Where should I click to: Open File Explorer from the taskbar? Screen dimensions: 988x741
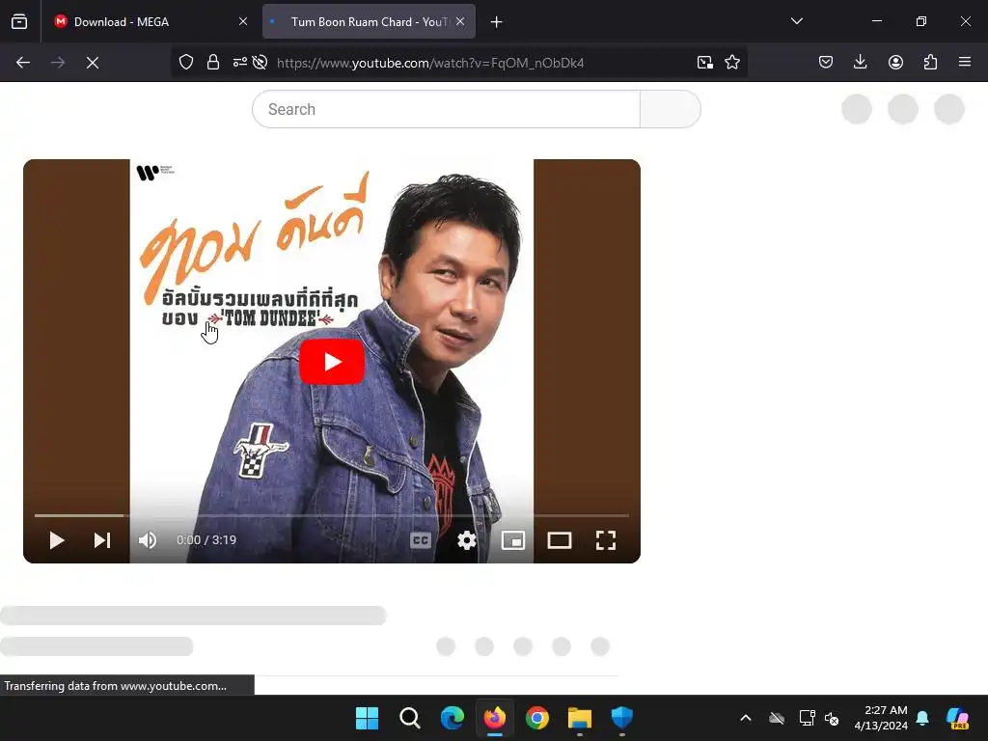(580, 718)
